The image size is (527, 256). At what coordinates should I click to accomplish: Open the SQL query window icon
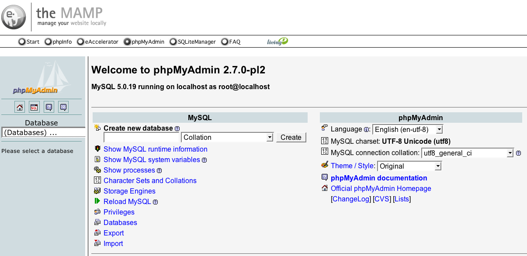coord(34,107)
